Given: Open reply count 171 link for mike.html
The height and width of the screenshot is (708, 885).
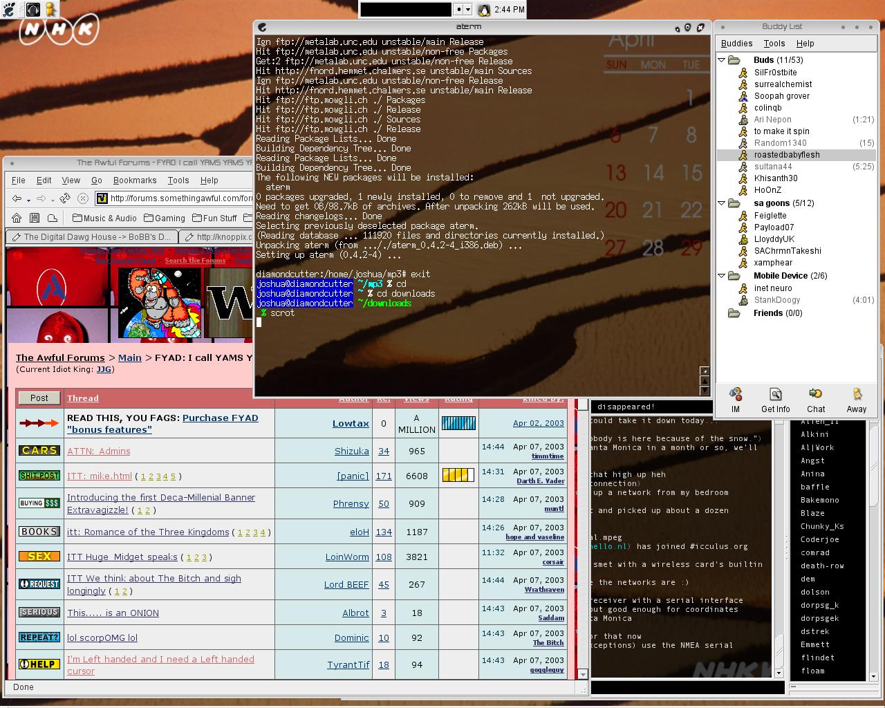Looking at the screenshot, I should pyautogui.click(x=384, y=476).
